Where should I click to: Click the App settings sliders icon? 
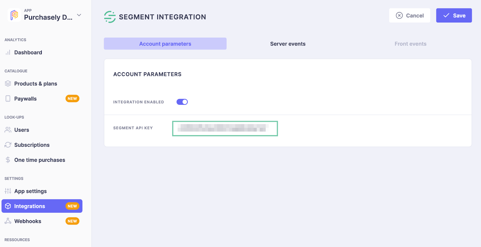click(8, 191)
